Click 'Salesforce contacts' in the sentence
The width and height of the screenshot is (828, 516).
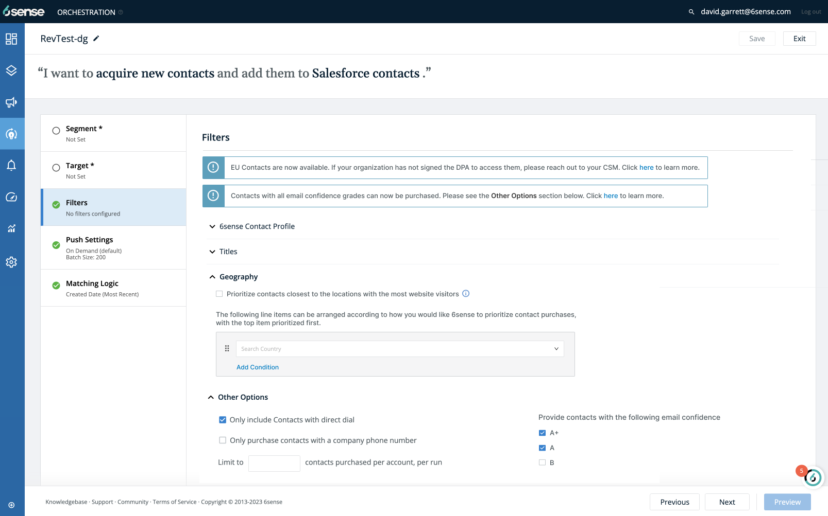click(366, 74)
